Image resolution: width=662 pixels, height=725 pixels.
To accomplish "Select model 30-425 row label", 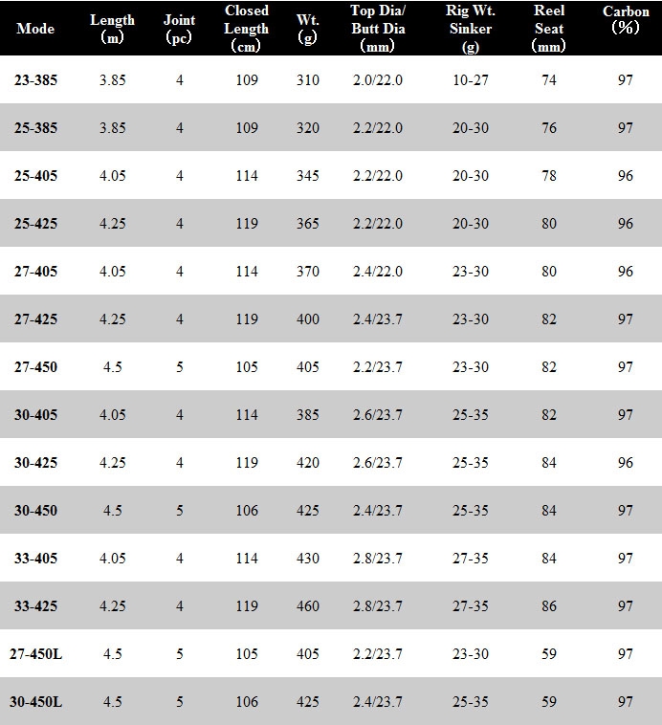I will (35, 463).
